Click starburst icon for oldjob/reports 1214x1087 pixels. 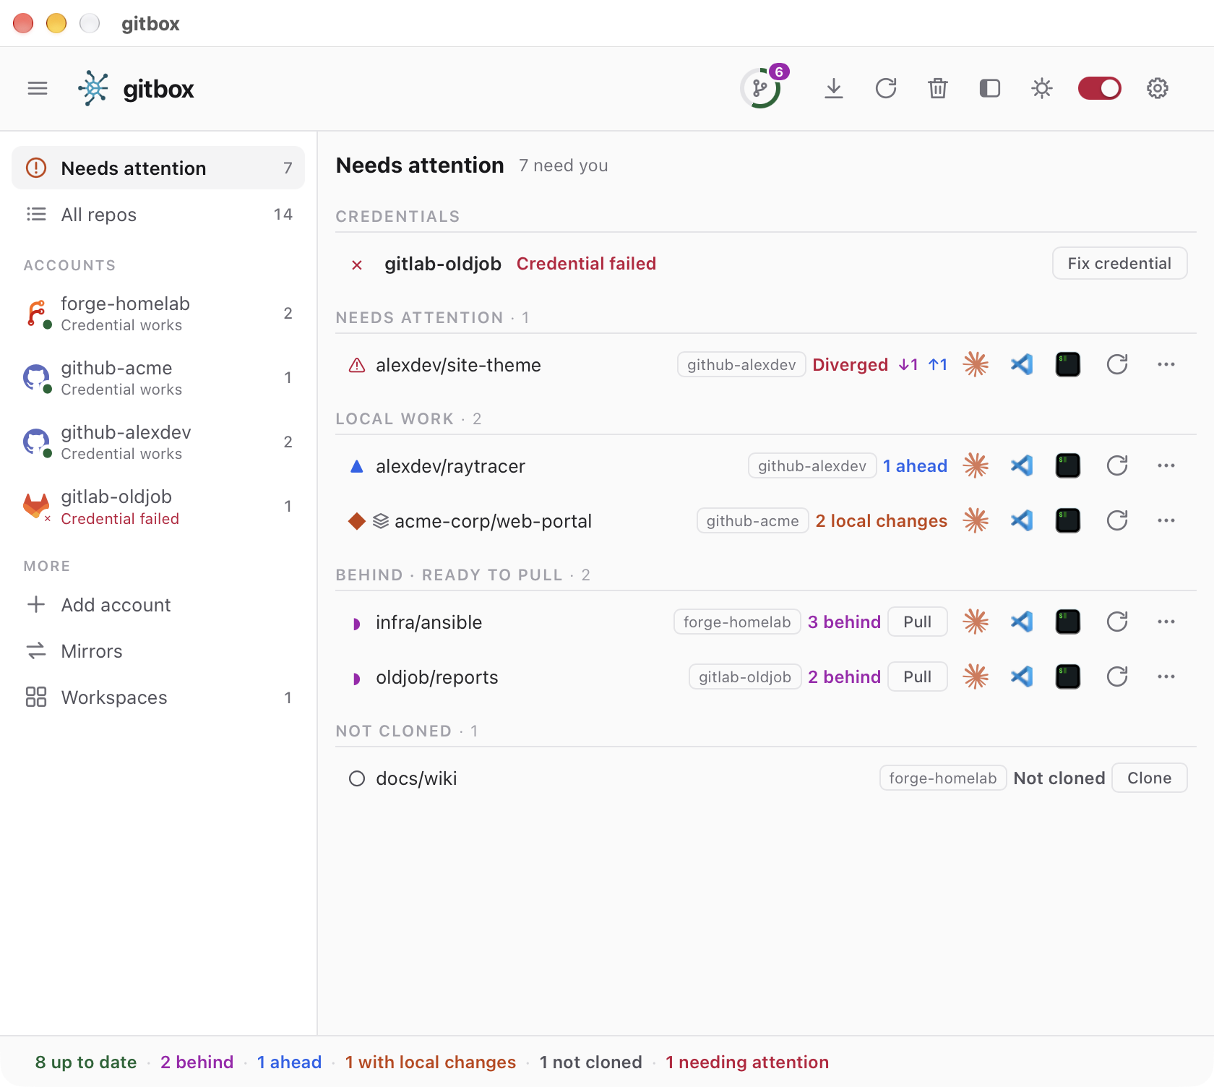coord(976,676)
